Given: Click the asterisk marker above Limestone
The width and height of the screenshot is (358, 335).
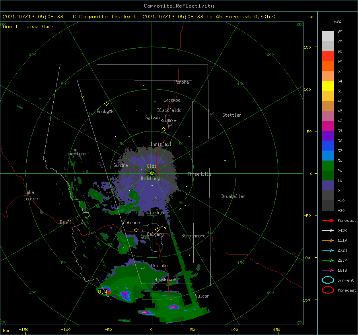Looking at the screenshot, I should (x=75, y=150).
